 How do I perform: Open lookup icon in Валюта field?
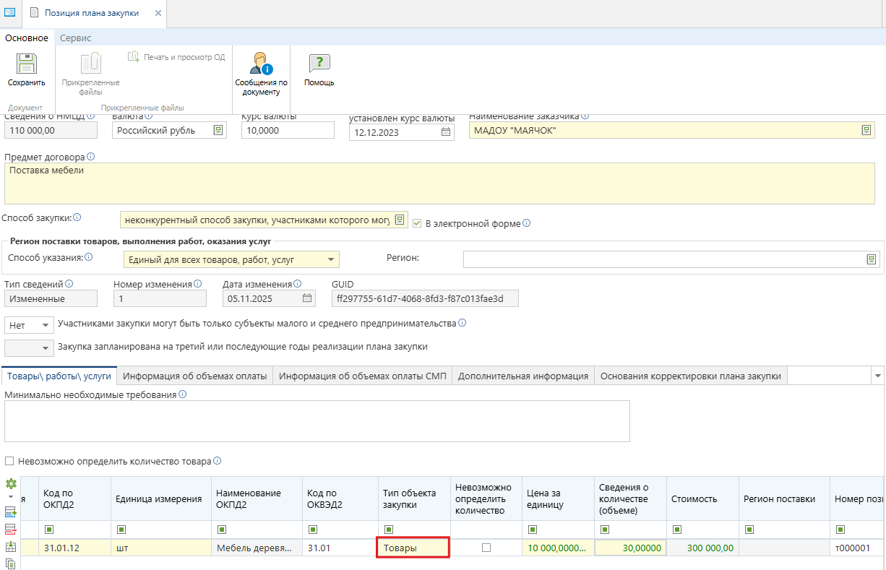point(218,130)
